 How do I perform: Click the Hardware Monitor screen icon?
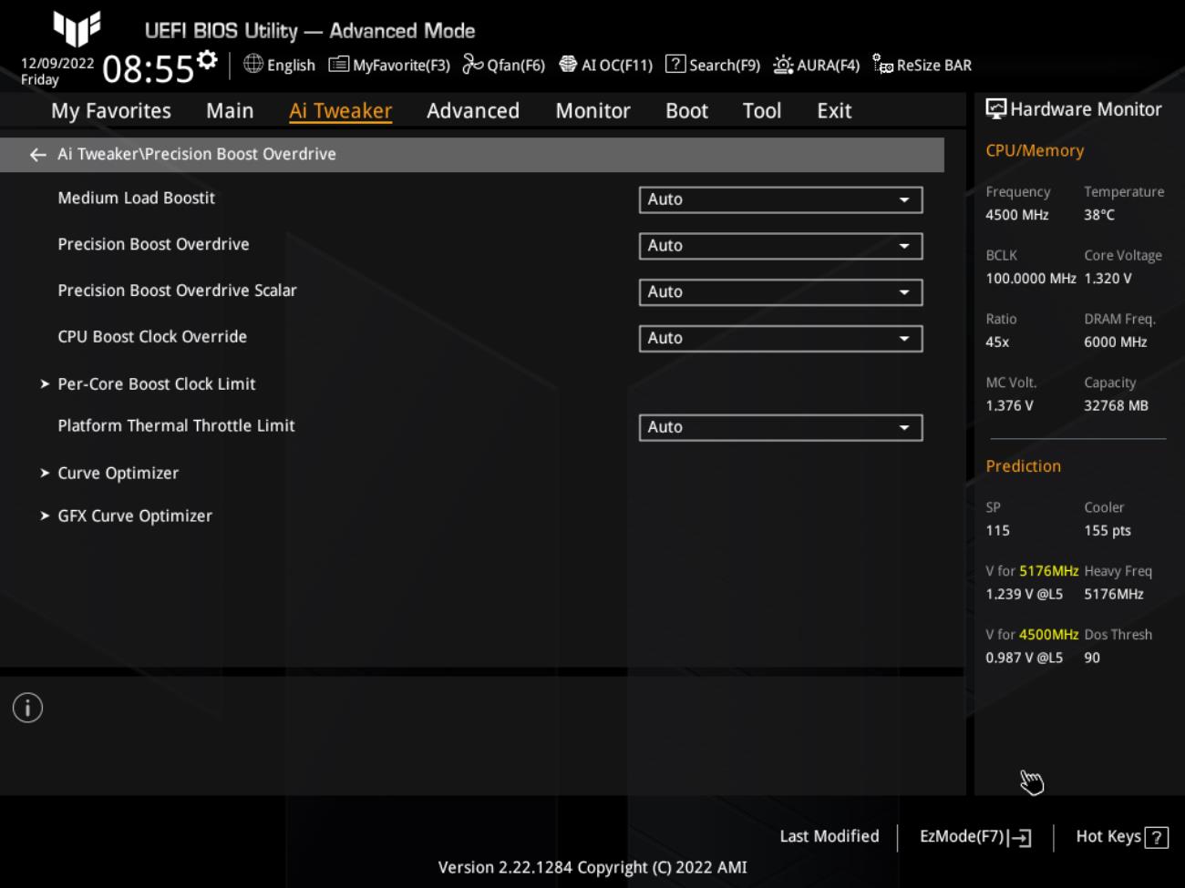pos(996,109)
